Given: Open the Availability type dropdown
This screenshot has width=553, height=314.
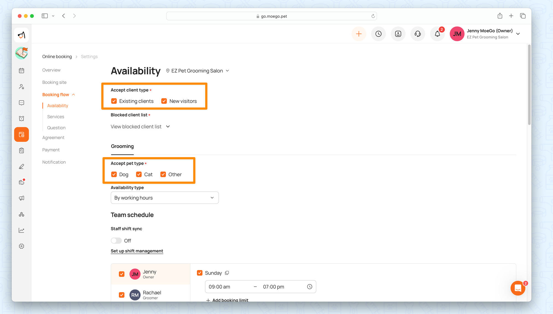Looking at the screenshot, I should [x=165, y=198].
